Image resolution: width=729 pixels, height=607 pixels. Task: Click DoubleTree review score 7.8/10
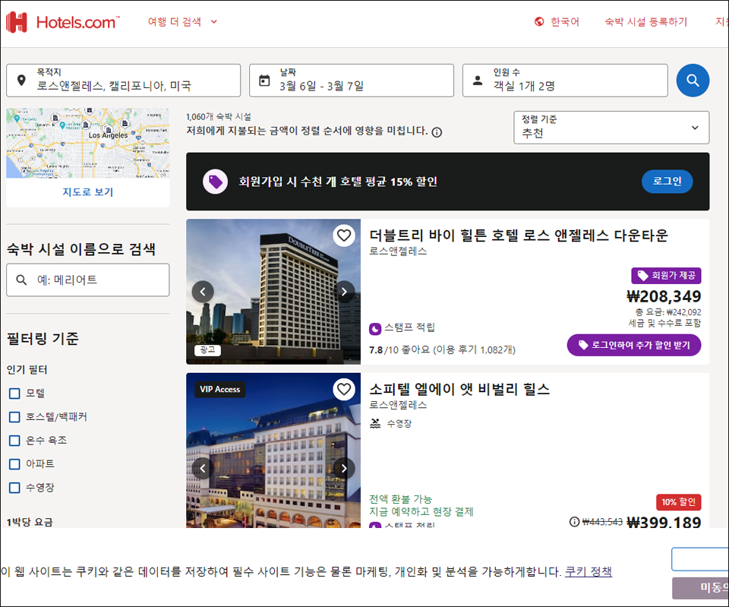tap(383, 349)
